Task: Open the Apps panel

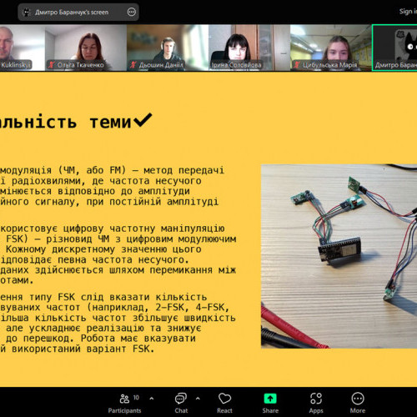Action: click(x=316, y=403)
